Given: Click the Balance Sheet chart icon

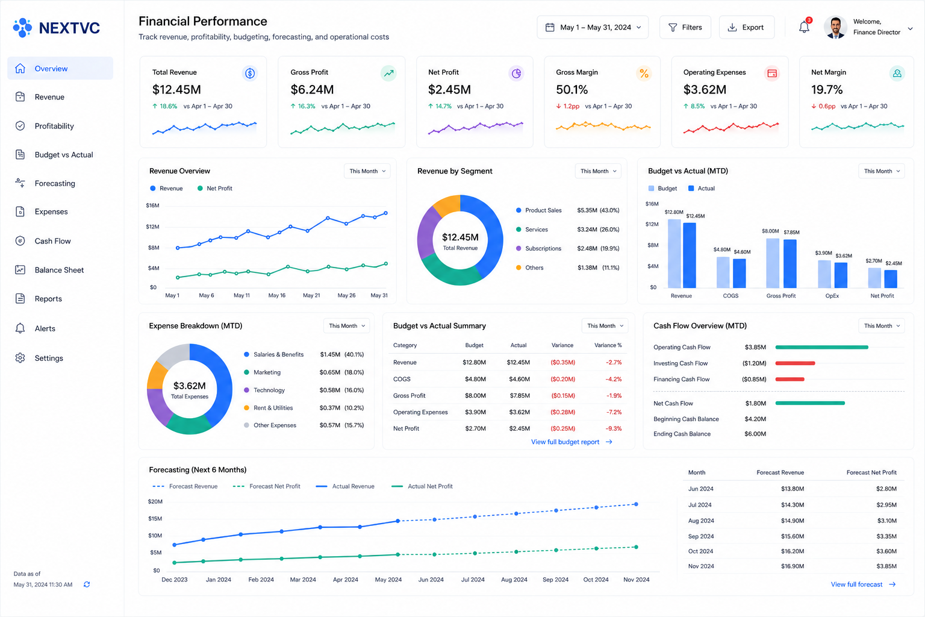Looking at the screenshot, I should [x=20, y=270].
